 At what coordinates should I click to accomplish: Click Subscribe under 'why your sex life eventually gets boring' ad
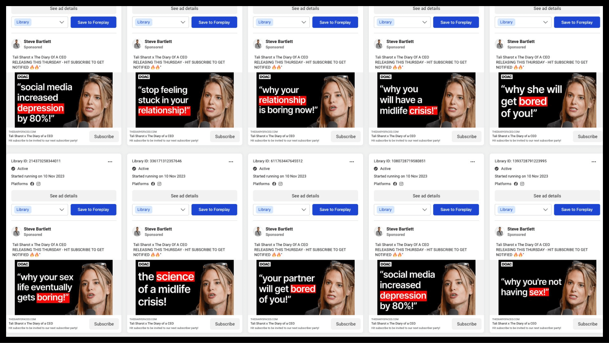tap(104, 324)
